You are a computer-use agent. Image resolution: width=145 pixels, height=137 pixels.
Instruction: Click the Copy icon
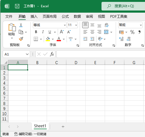21,32
